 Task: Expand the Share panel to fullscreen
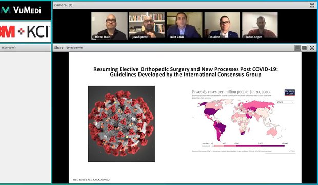[x=312, y=48]
